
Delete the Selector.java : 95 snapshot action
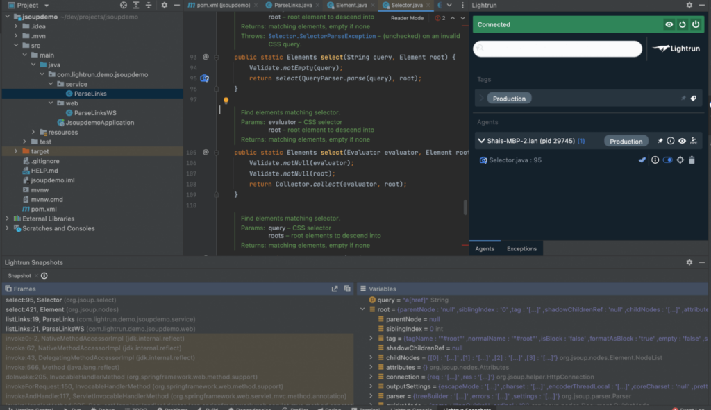pos(692,160)
